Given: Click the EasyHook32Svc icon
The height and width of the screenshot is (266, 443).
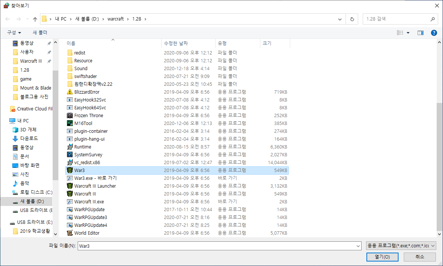Looking at the screenshot, I should click(x=70, y=100).
